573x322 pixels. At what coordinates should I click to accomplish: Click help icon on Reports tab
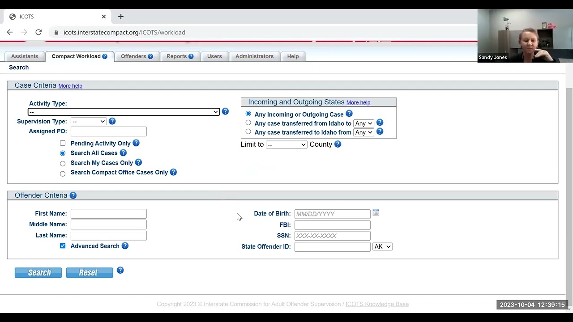click(191, 56)
